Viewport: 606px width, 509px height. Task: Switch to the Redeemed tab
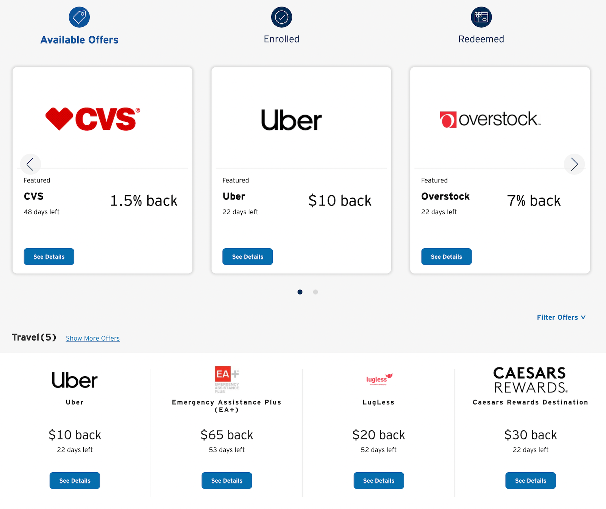[x=481, y=39]
